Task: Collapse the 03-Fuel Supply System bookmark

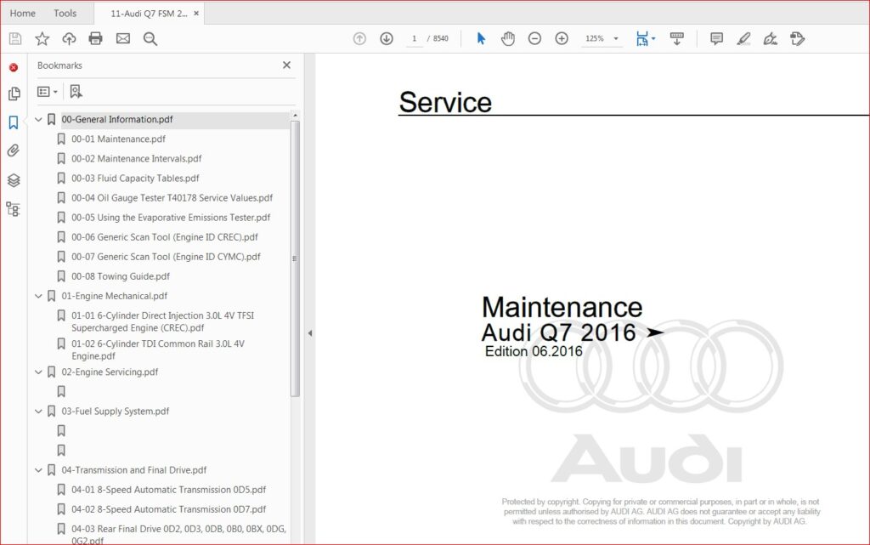Action: point(38,412)
